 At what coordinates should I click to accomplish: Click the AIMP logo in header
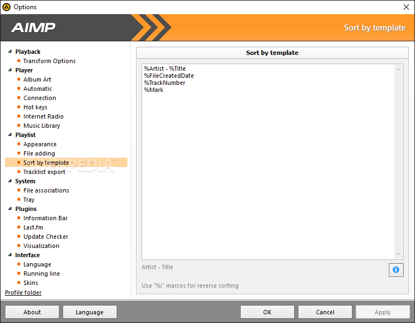pos(33,28)
